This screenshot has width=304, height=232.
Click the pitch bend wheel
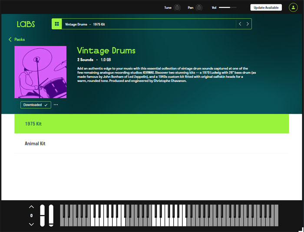[42, 215]
